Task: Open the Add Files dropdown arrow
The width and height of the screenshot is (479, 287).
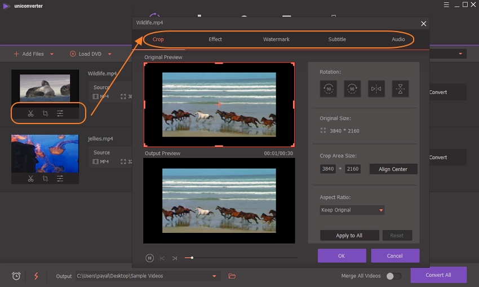Action: 52,54
